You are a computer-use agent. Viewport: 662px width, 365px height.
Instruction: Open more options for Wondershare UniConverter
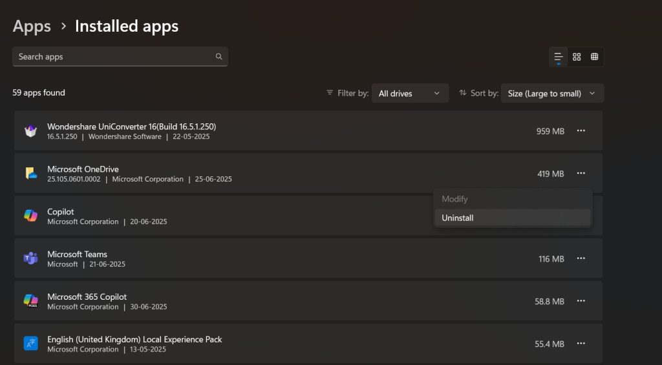581,130
